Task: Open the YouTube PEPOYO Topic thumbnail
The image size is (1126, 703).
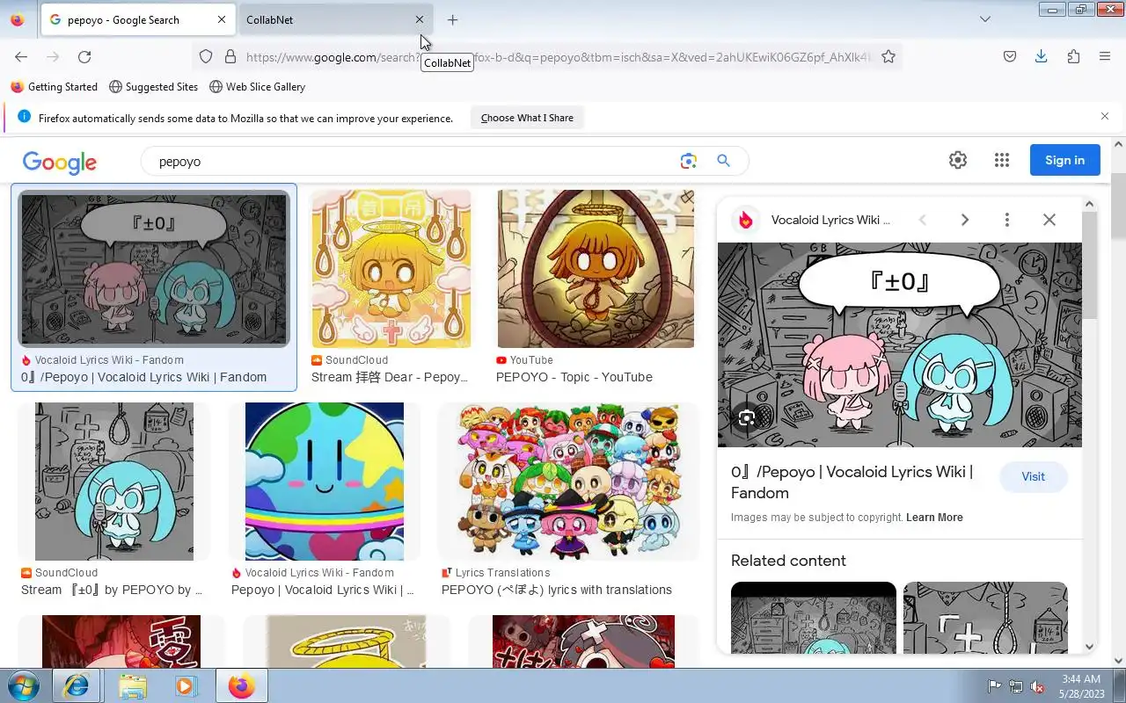Action: pyautogui.click(x=596, y=269)
